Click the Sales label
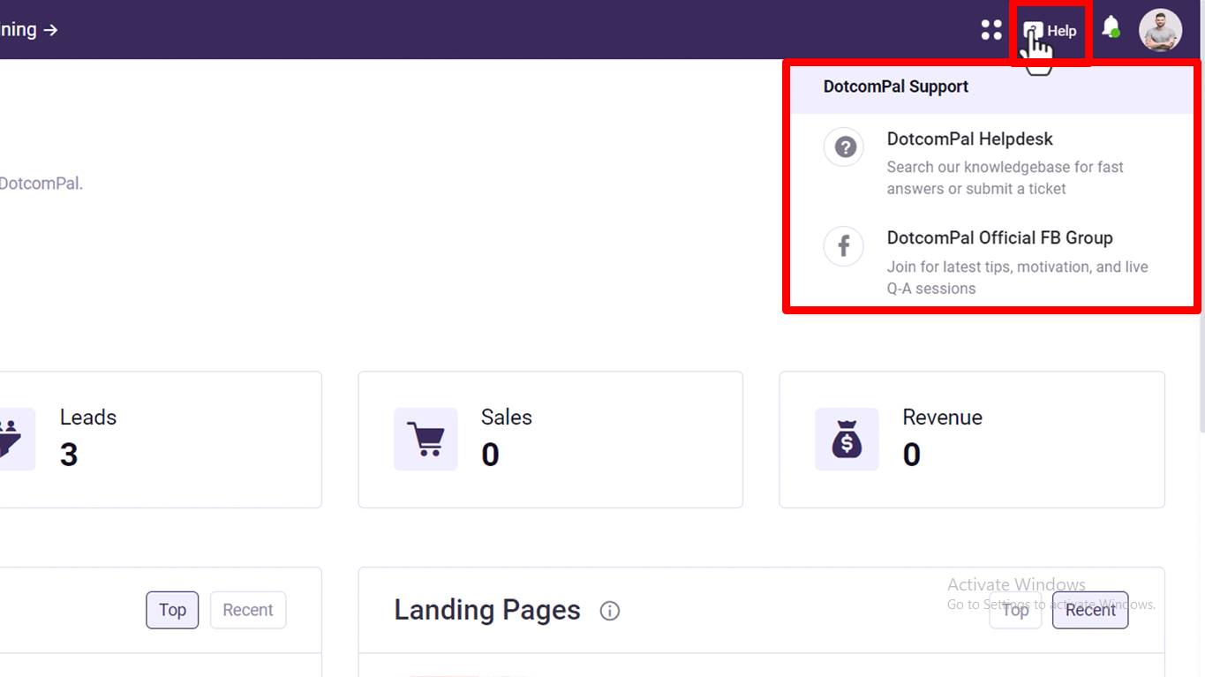The height and width of the screenshot is (677, 1205). click(507, 417)
